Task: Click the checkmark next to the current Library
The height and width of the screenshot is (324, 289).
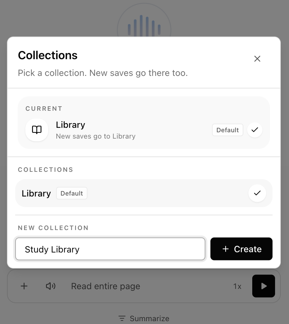Action: click(x=254, y=130)
